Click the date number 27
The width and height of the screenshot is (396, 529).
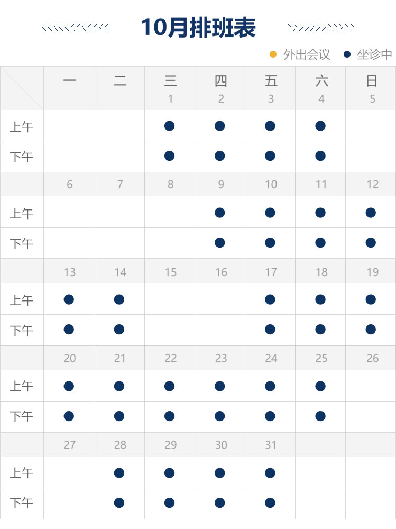pyautogui.click(x=69, y=445)
